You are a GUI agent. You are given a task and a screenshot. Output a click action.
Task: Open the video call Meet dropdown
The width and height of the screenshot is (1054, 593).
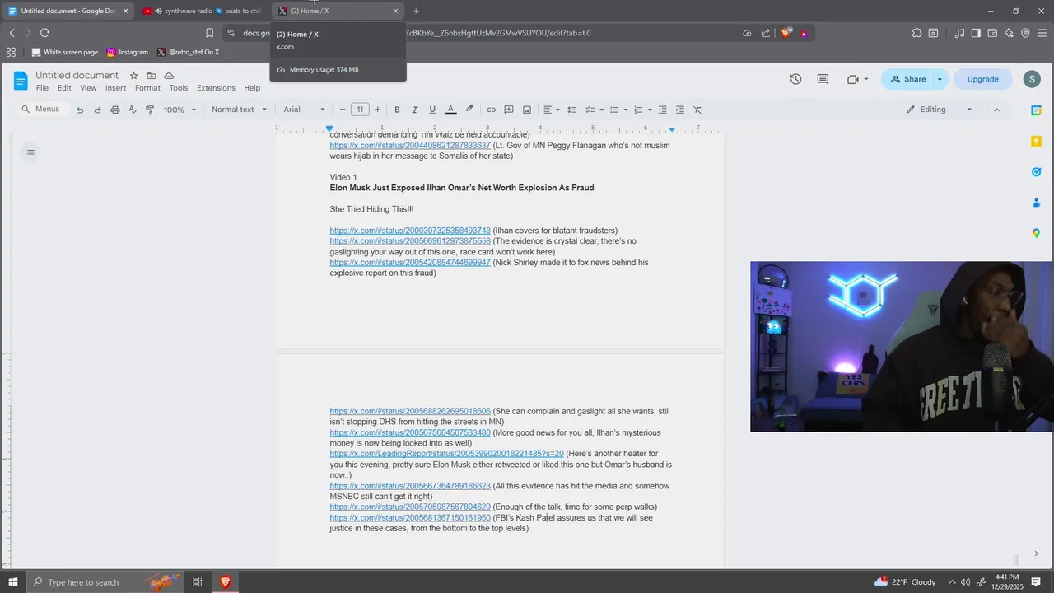[x=857, y=79]
